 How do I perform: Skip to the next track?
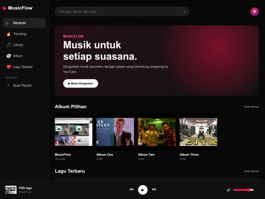click(x=154, y=189)
